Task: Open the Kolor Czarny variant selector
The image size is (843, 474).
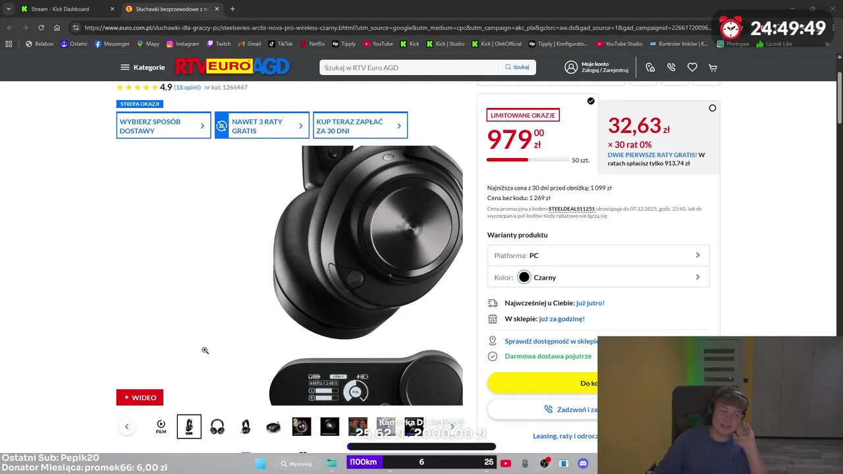Action: (x=598, y=277)
